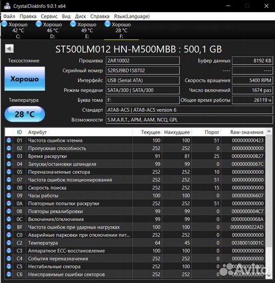Click status orb for attribute 03 Время раскрутки

point(9,156)
